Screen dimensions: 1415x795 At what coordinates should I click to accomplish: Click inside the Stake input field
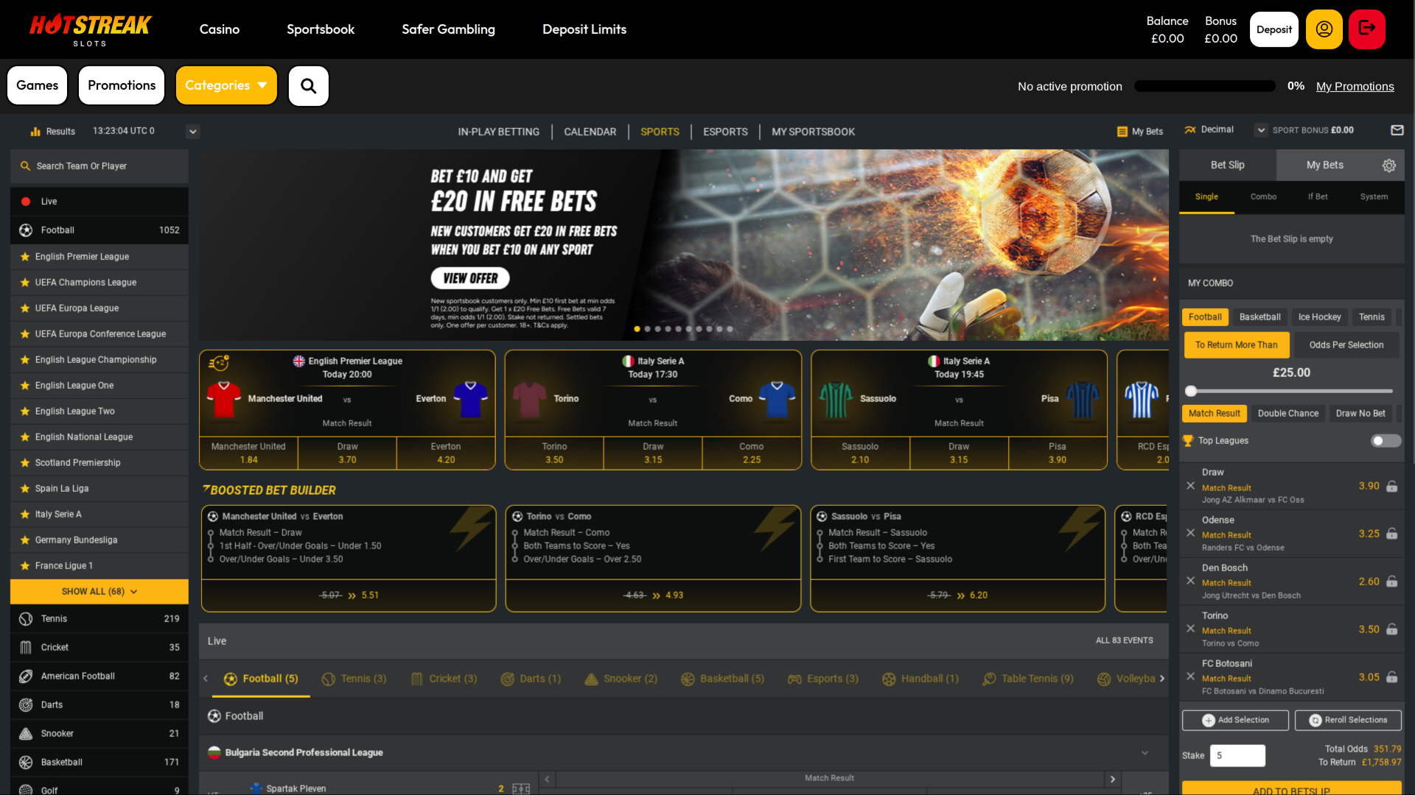[x=1237, y=755]
